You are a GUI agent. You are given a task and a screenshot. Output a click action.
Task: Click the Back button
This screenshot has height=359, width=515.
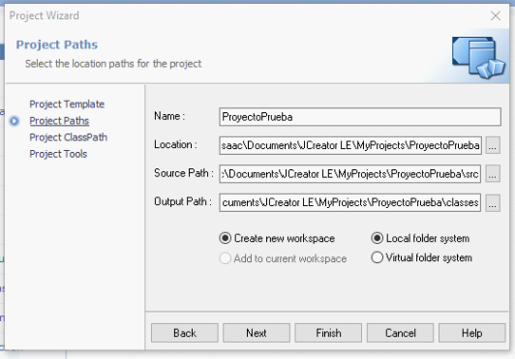pyautogui.click(x=185, y=333)
